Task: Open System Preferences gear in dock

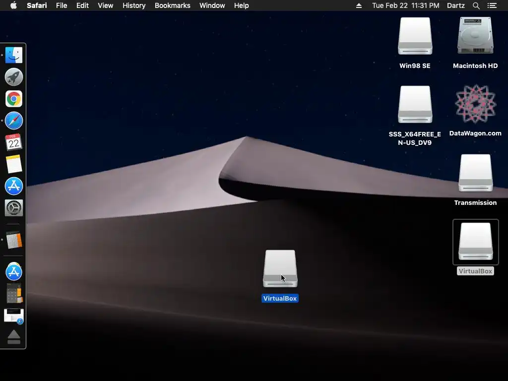Action: [13, 208]
